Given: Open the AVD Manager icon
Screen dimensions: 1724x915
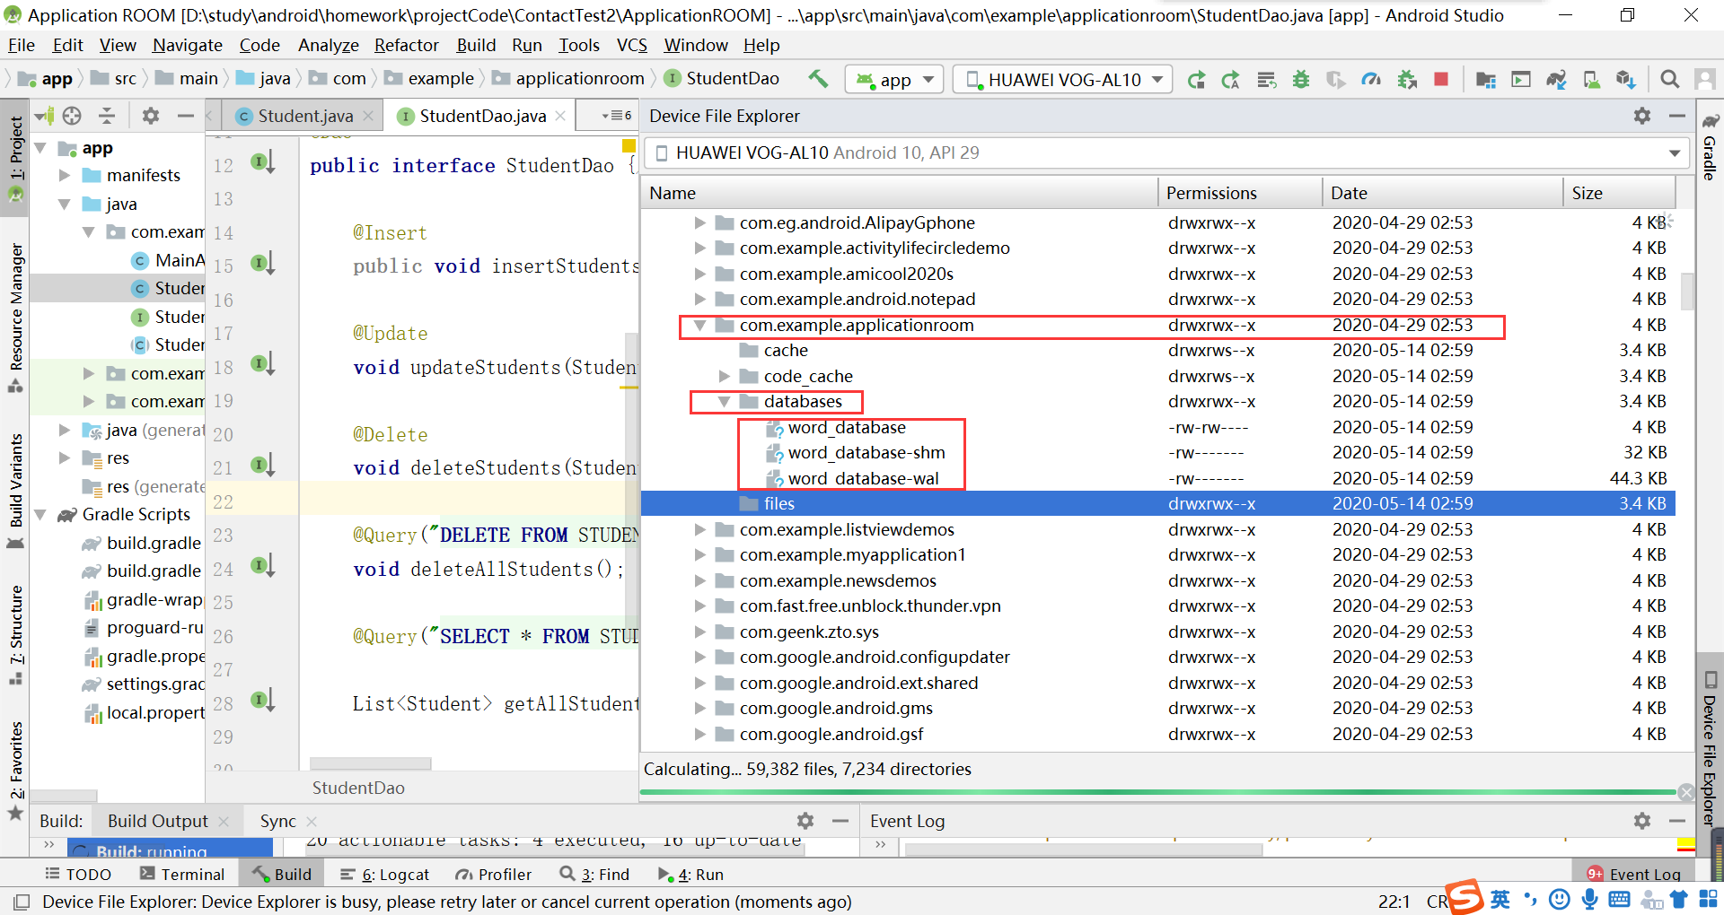Looking at the screenshot, I should point(1591,80).
